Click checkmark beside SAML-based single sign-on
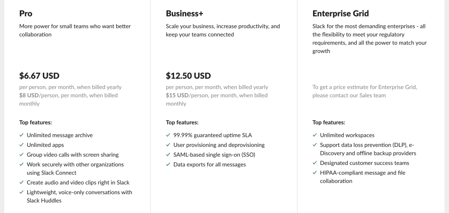The height and width of the screenshot is (213, 449). tap(168, 154)
